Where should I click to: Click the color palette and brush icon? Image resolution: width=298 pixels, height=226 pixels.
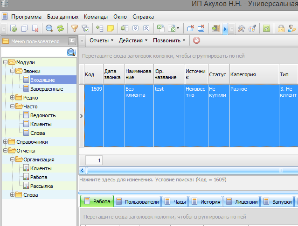[x=252, y=29]
